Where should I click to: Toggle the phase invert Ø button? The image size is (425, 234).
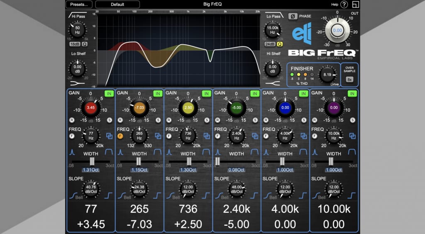(293, 16)
